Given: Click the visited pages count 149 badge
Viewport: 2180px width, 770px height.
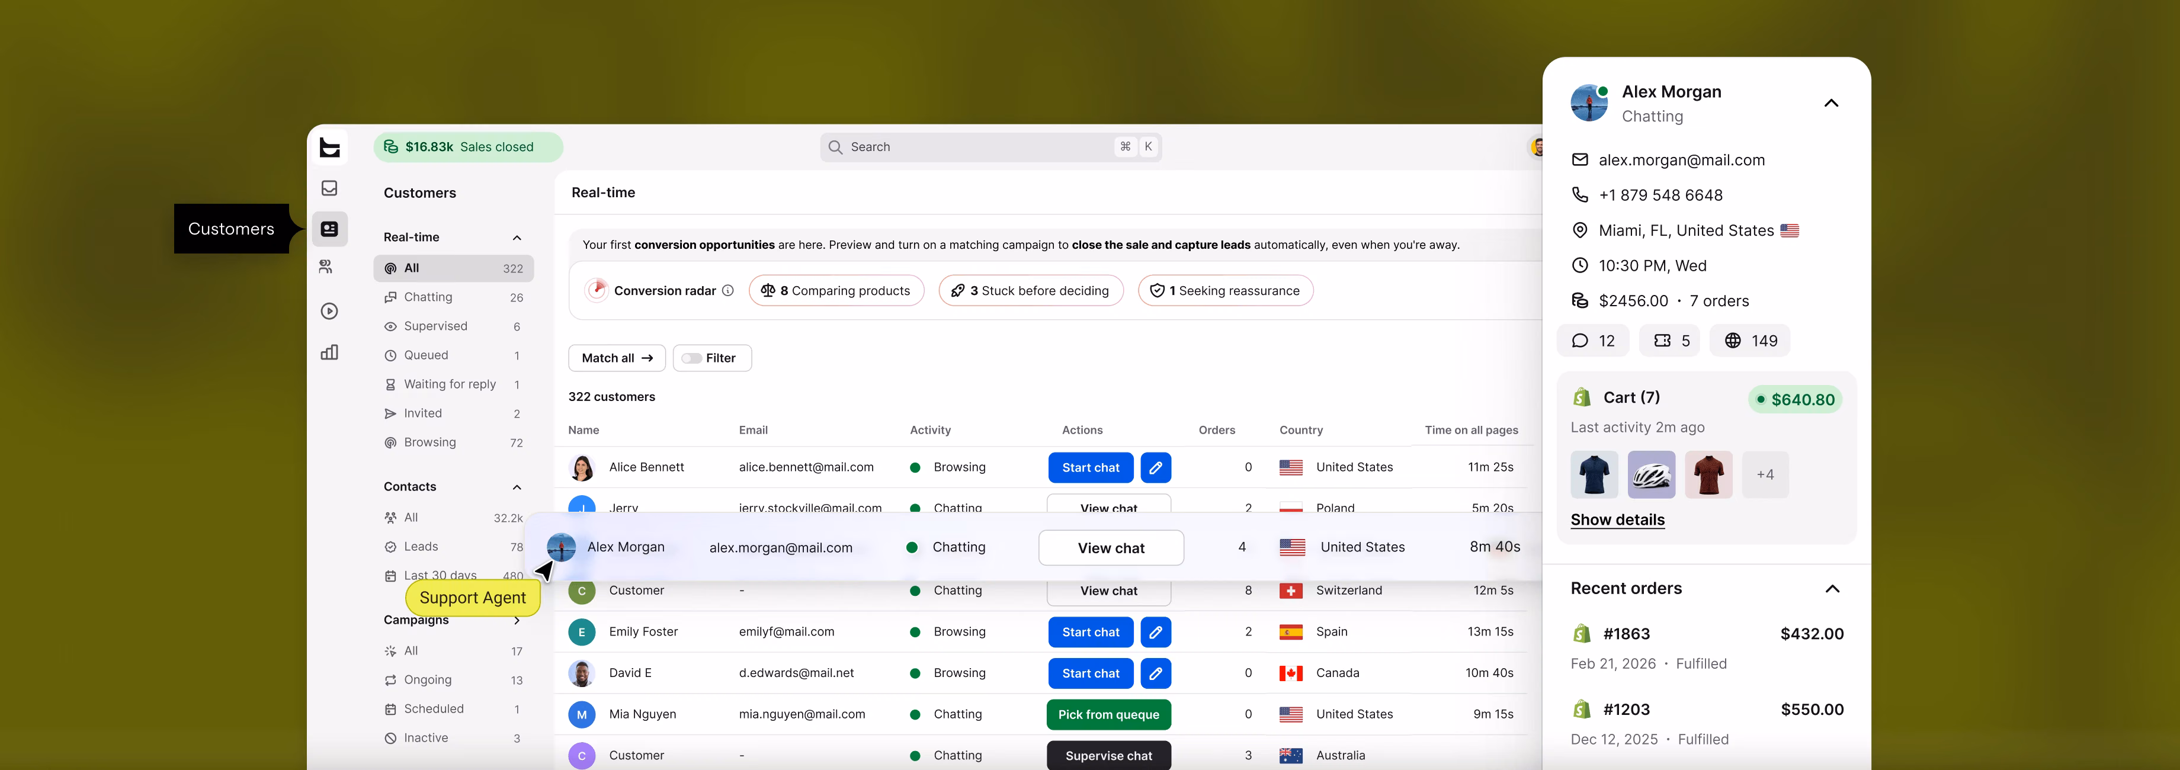Looking at the screenshot, I should coord(1750,340).
